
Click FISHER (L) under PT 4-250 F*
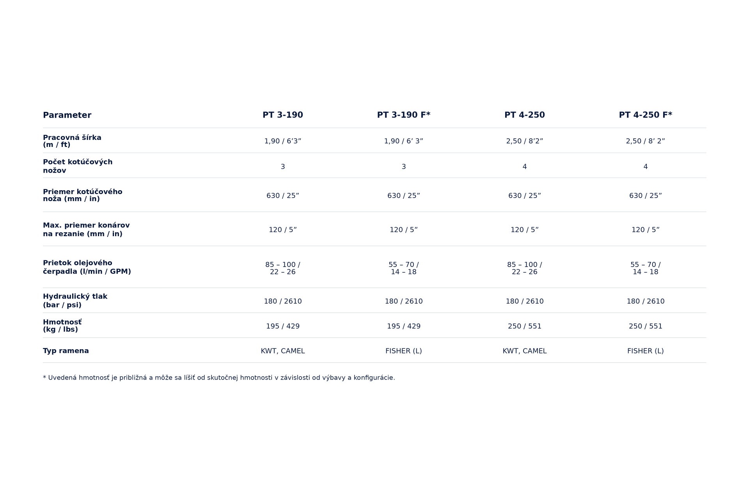pyautogui.click(x=646, y=351)
